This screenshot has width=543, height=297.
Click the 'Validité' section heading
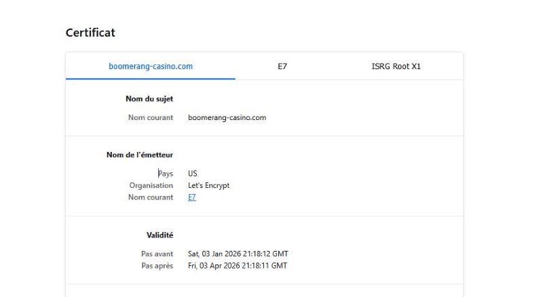click(x=160, y=235)
